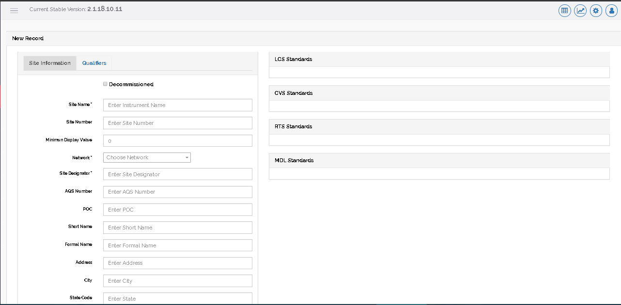
Task: Open the settings gear icon
Action: [595, 11]
